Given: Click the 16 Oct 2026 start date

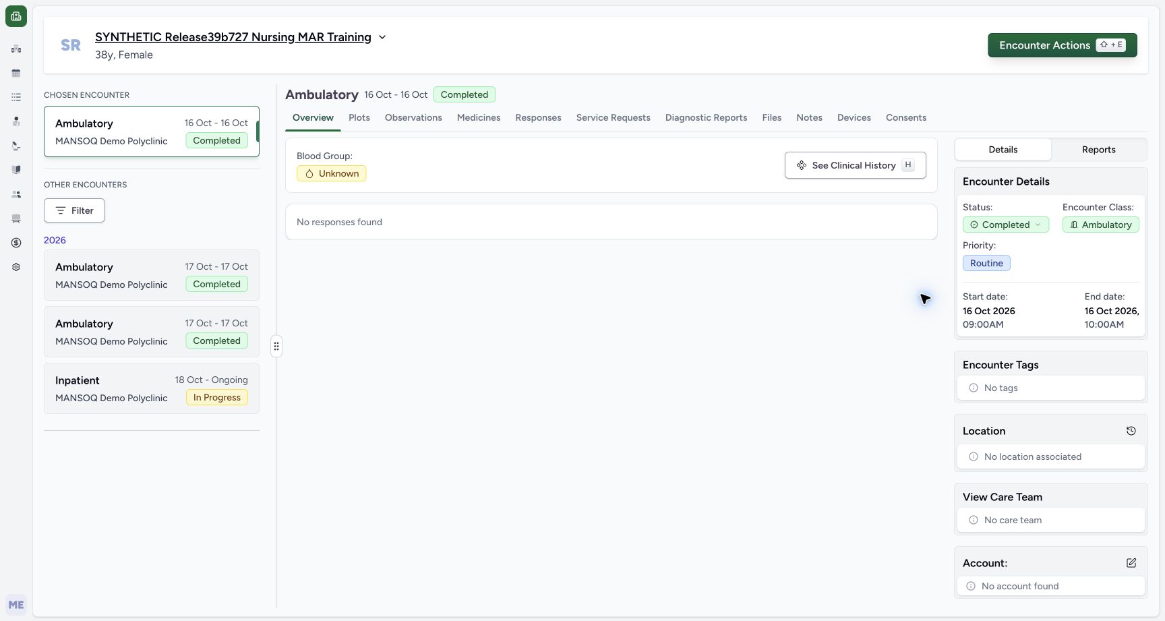Looking at the screenshot, I should point(989,311).
